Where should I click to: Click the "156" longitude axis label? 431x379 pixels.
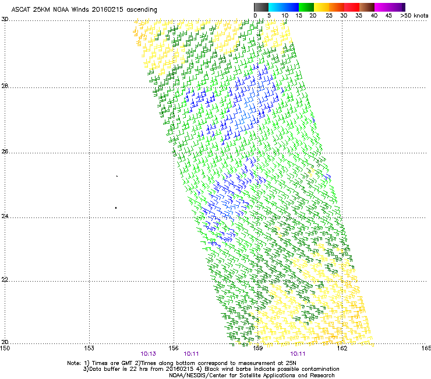coord(174,348)
